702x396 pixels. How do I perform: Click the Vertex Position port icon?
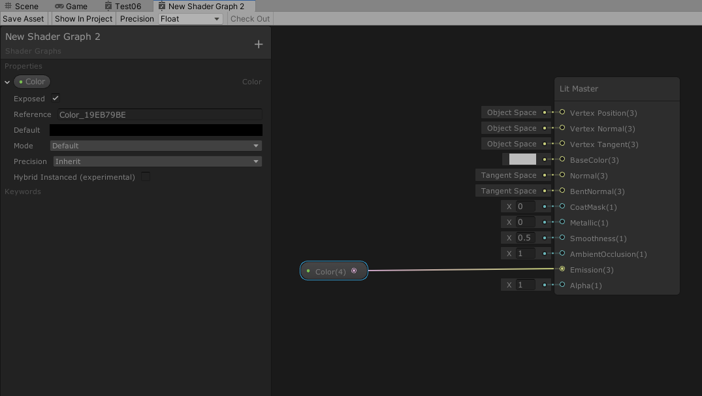(562, 112)
